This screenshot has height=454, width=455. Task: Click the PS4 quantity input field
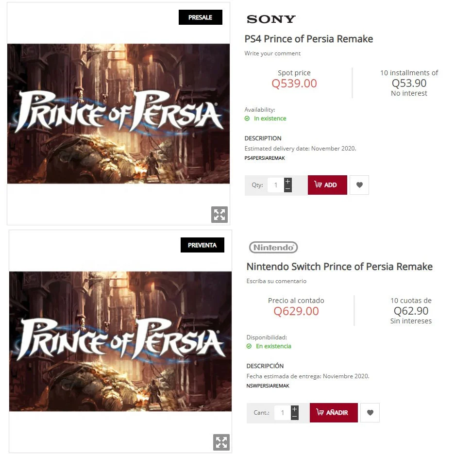point(275,185)
